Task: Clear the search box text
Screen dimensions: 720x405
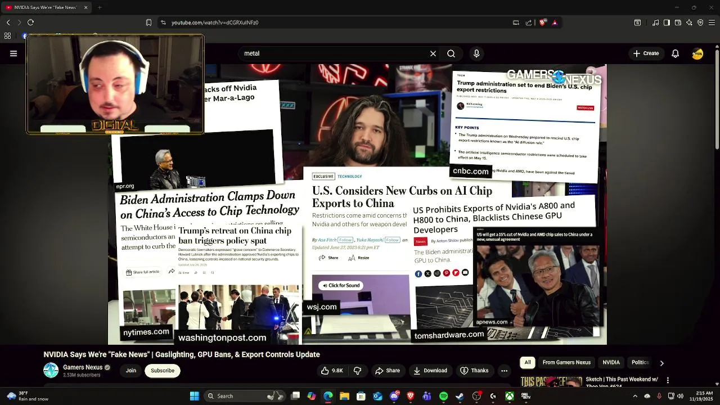Action: click(x=433, y=53)
